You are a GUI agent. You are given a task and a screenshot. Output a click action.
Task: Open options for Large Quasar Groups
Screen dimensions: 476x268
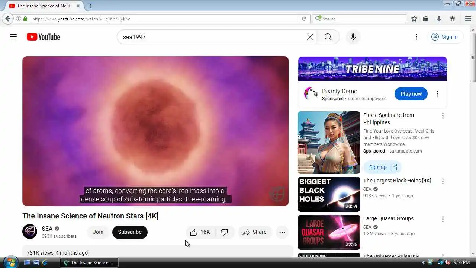443,219
